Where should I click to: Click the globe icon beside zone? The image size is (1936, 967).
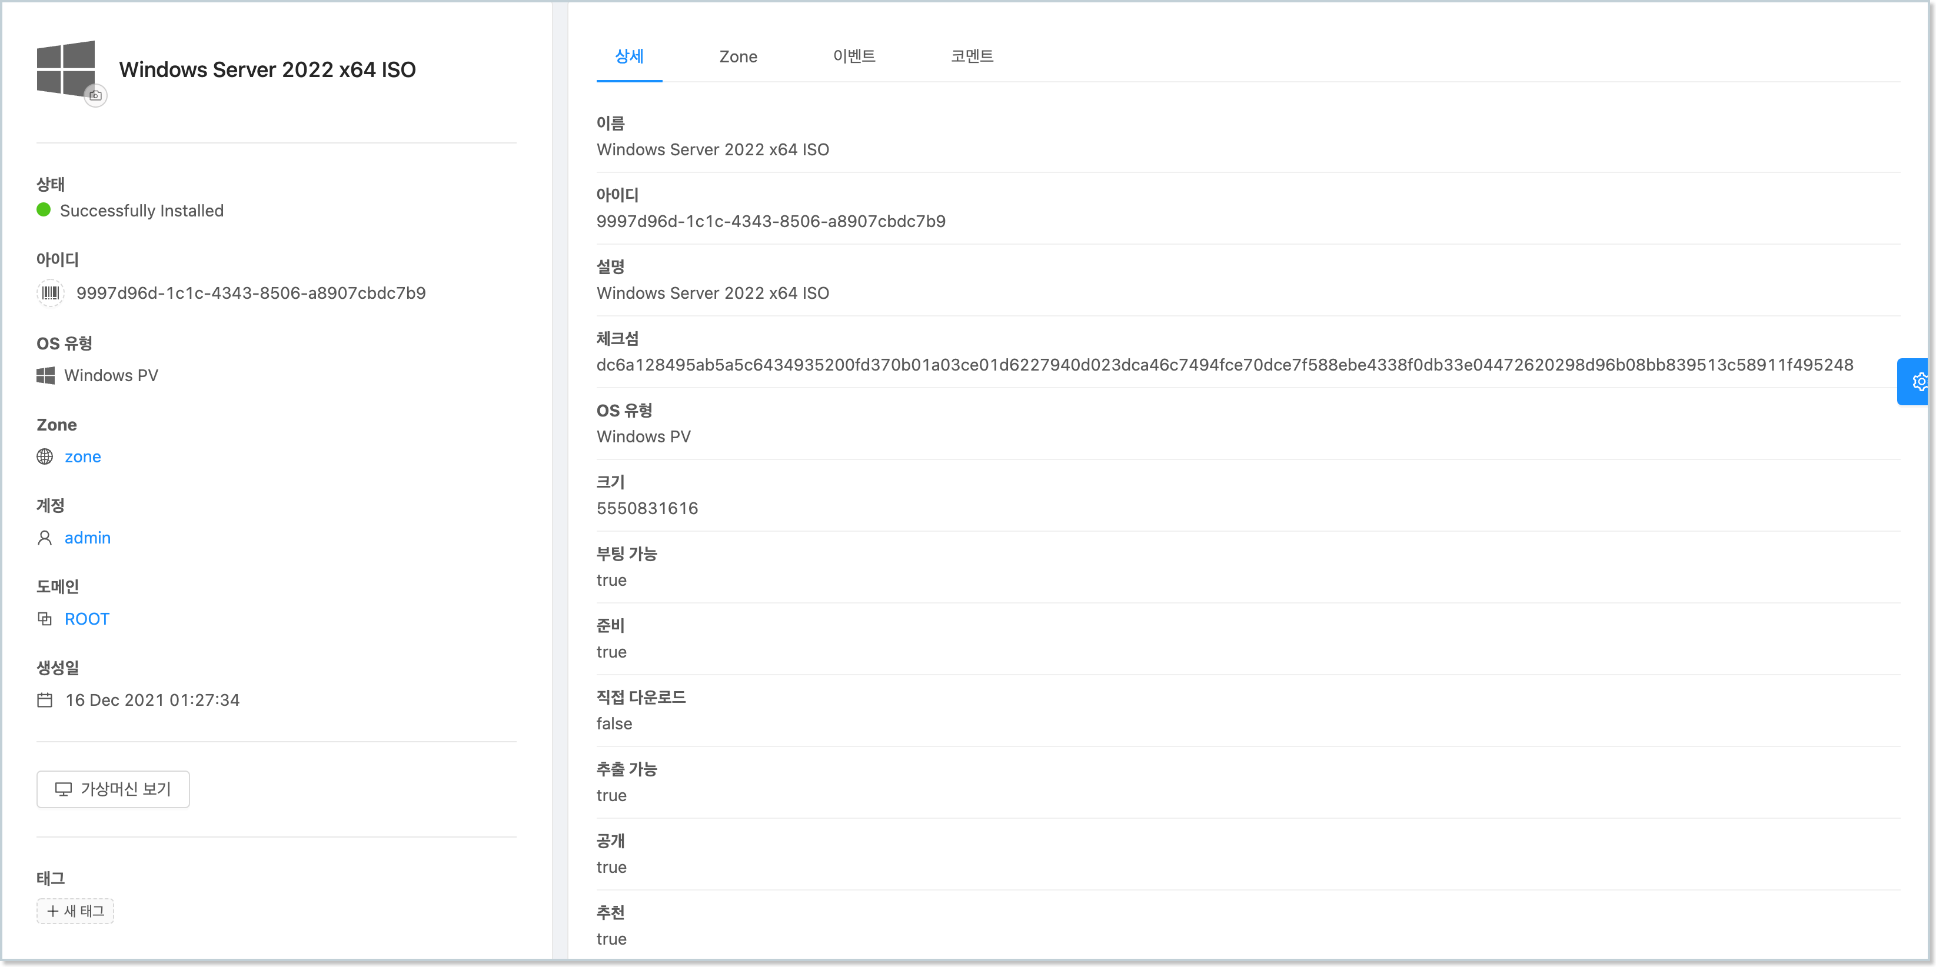pos(44,456)
